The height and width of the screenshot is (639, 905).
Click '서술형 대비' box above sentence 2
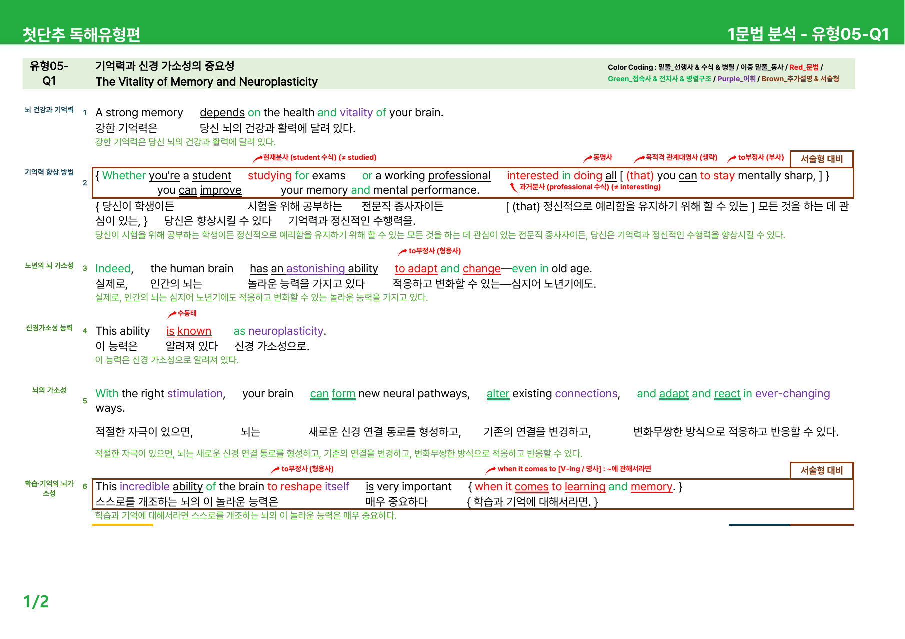click(822, 159)
